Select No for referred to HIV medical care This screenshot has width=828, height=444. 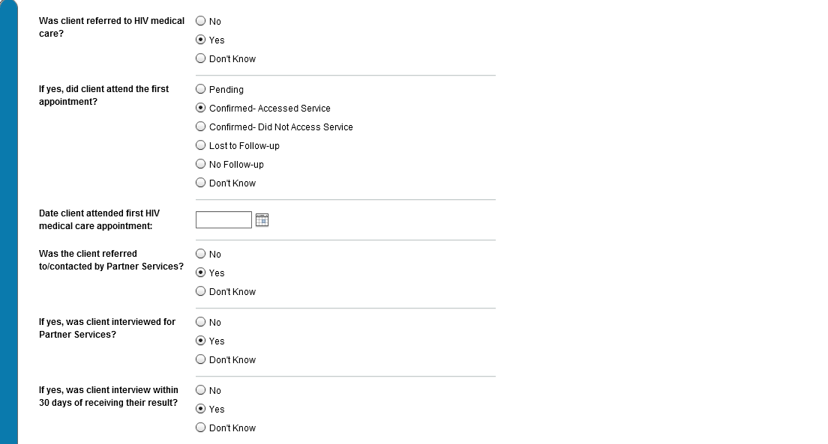(200, 21)
